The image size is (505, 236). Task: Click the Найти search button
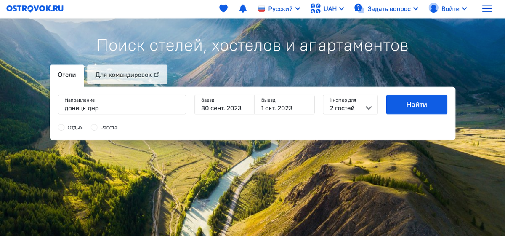point(417,105)
